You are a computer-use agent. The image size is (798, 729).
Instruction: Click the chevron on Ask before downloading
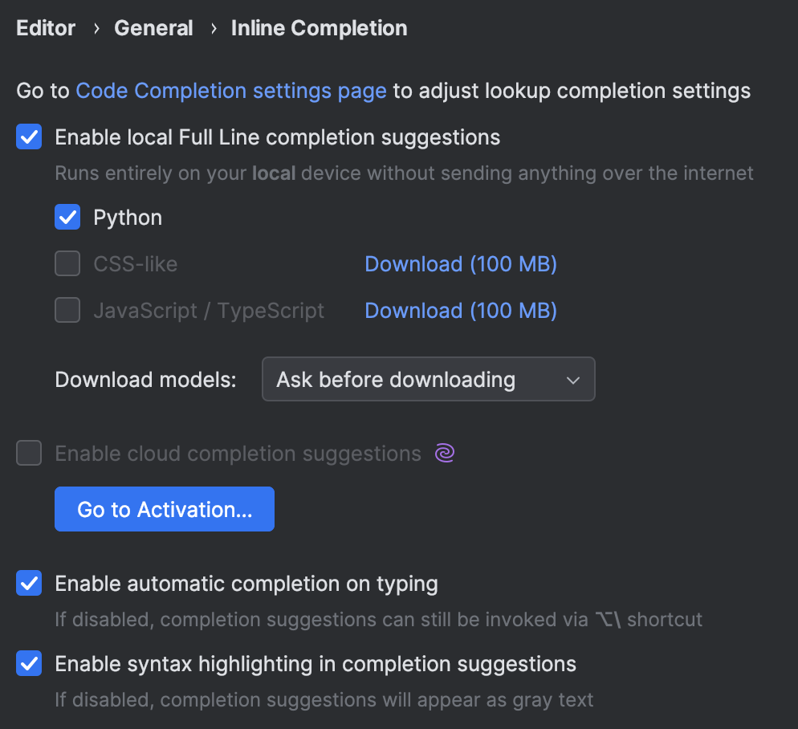tap(573, 379)
